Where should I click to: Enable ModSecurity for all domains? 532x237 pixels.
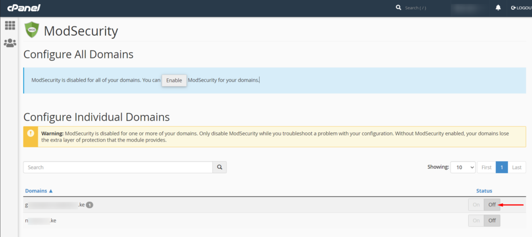pos(174,80)
